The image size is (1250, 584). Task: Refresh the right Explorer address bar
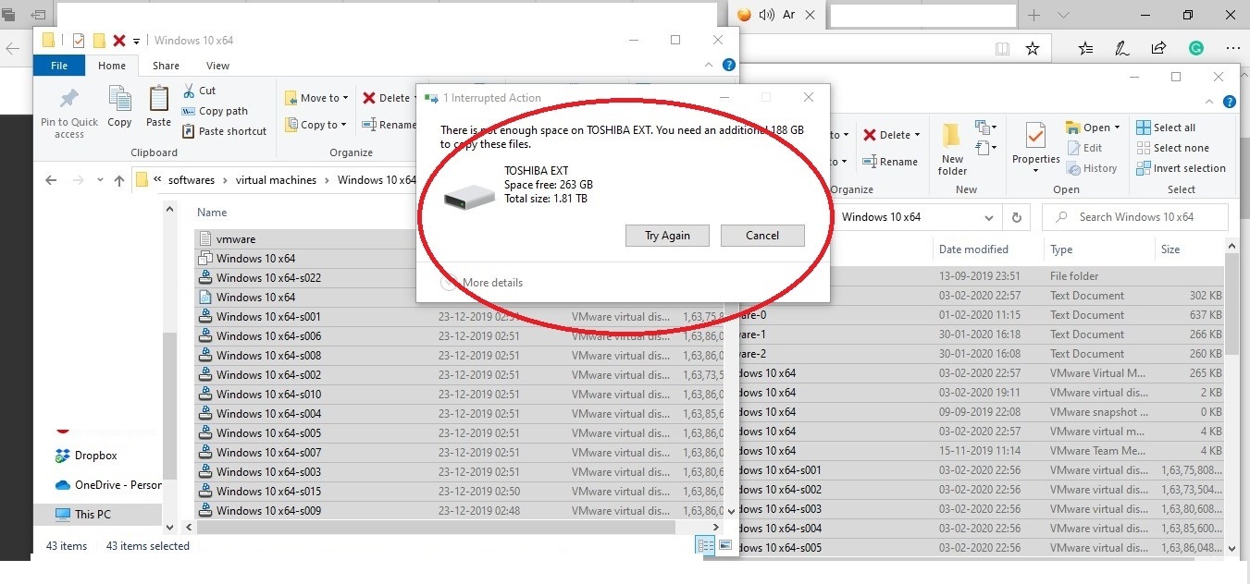tap(1016, 217)
